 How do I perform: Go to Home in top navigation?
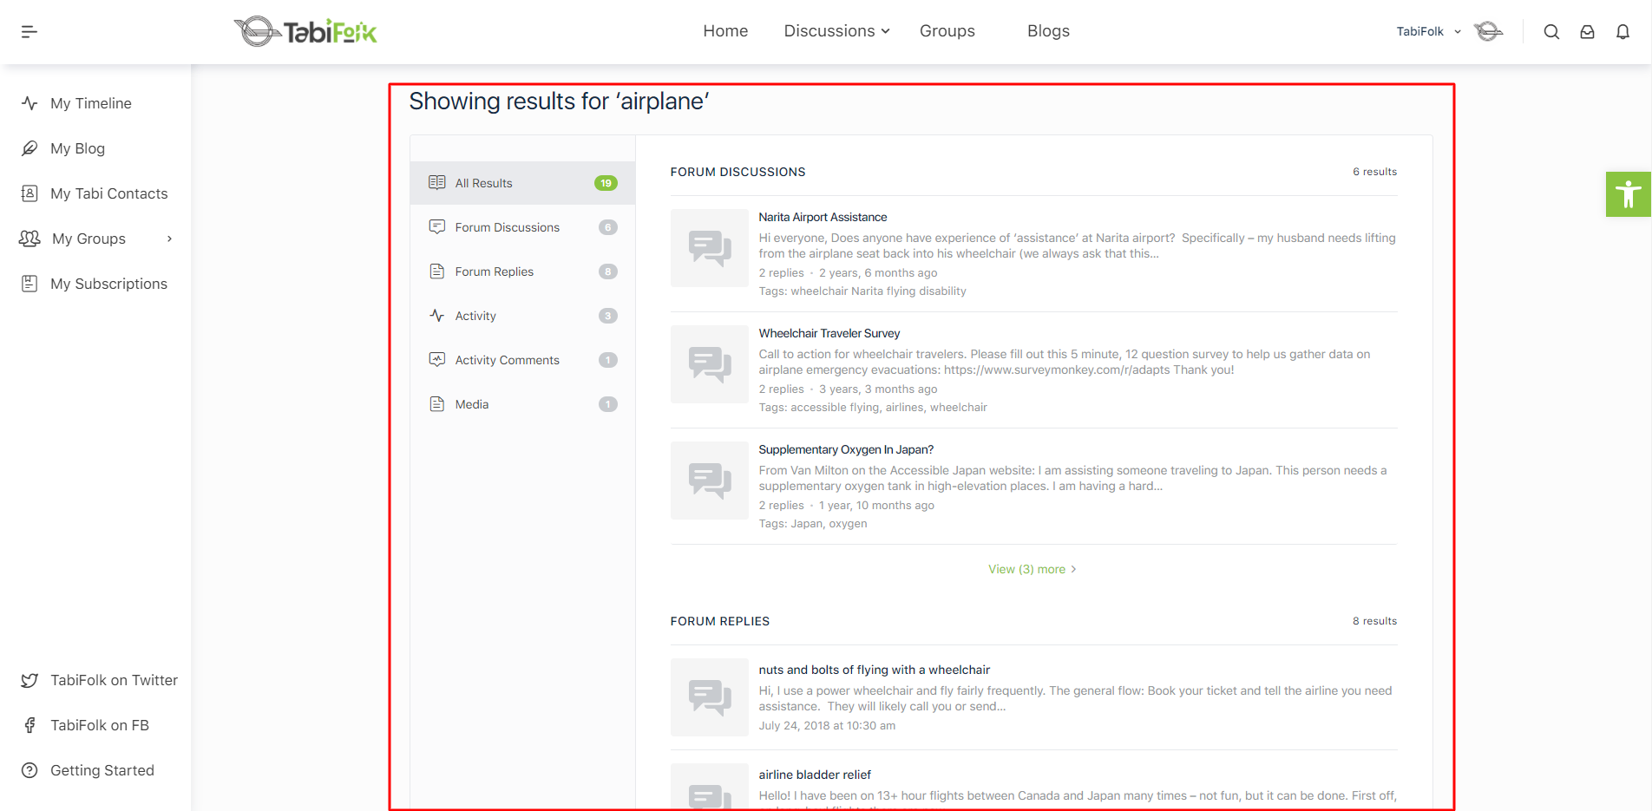[x=725, y=31]
